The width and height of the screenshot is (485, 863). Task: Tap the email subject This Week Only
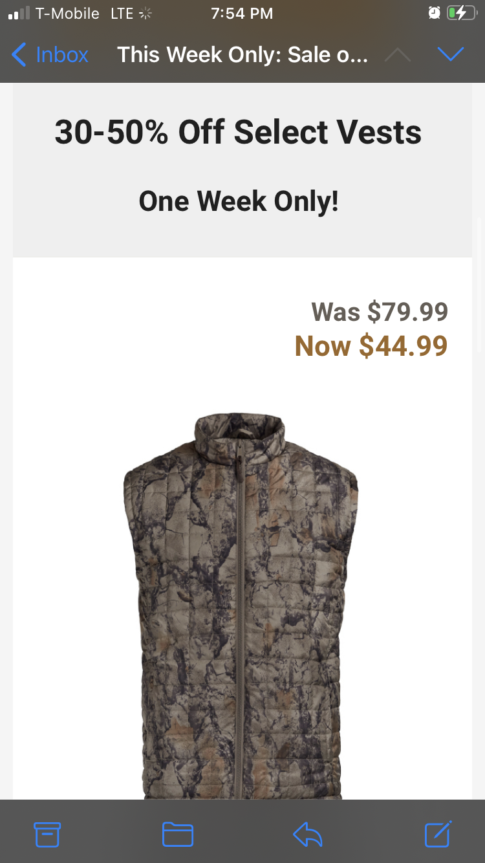pyautogui.click(x=242, y=54)
